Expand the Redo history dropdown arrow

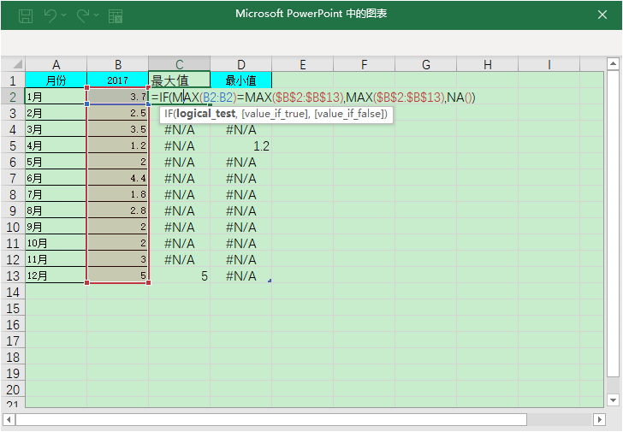[x=97, y=15]
